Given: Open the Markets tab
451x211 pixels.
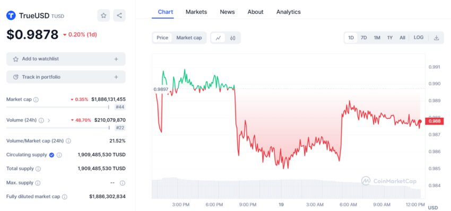Looking at the screenshot, I should (196, 12).
